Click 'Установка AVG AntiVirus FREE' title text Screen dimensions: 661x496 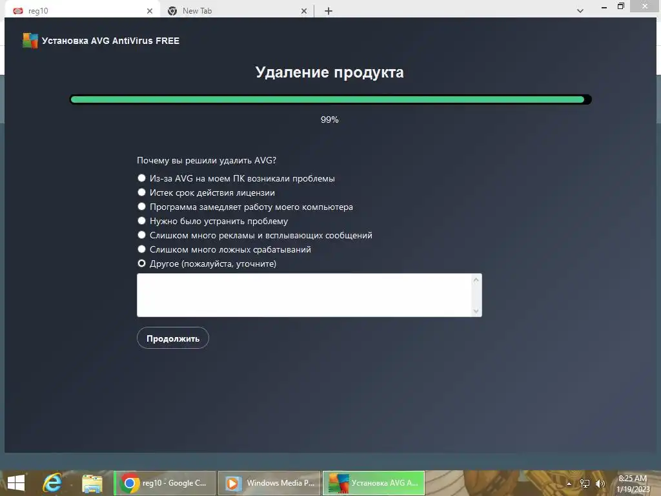click(x=110, y=41)
